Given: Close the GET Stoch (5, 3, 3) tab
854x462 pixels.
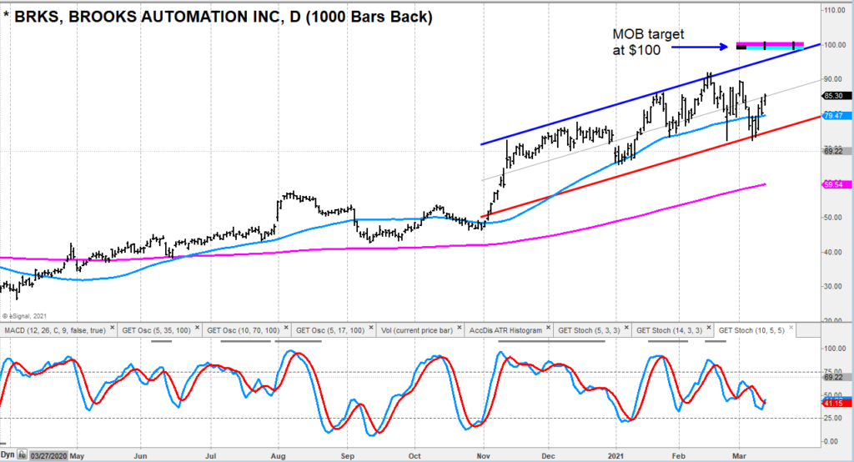Looking at the screenshot, I should [x=626, y=328].
